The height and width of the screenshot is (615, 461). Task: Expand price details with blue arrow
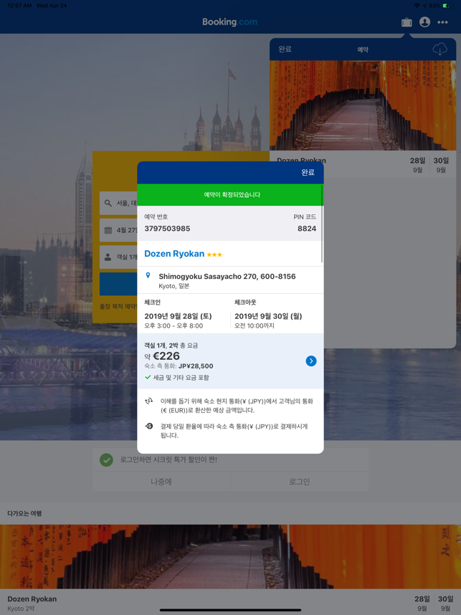[310, 361]
